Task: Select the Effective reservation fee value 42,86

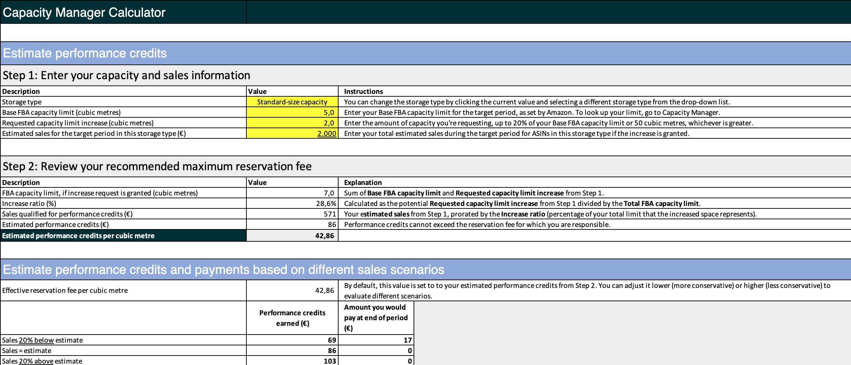Action: 292,290
